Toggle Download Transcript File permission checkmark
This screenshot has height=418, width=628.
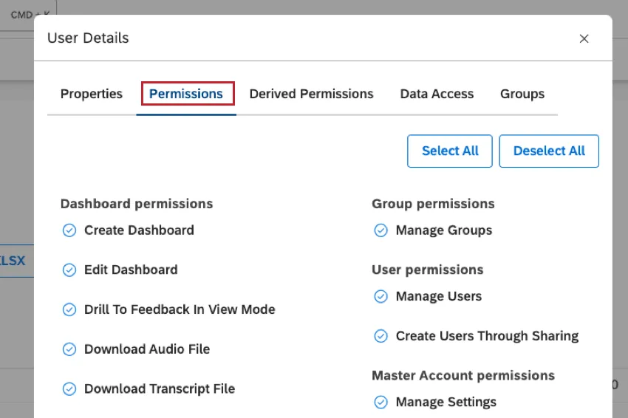tap(69, 389)
